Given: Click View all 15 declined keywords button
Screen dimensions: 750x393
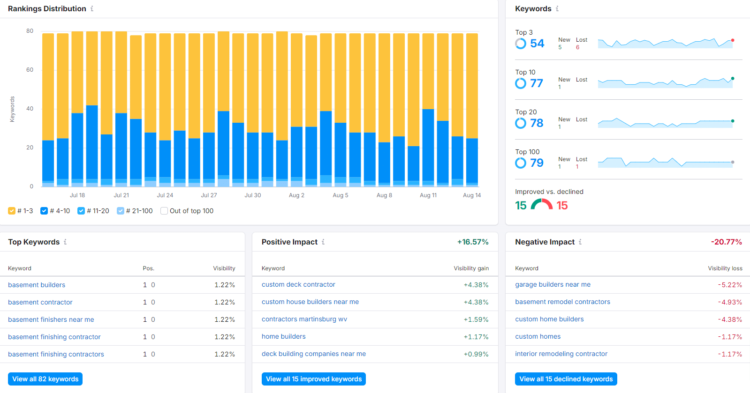Looking at the screenshot, I should pos(566,379).
